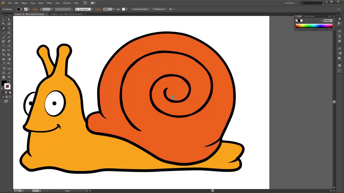Set paint mode to None in toolbox
This screenshot has height=193, width=344.
(x=10, y=92)
